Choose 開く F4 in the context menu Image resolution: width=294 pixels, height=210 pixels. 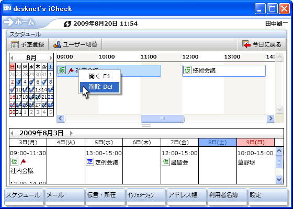pyautogui.click(x=99, y=76)
